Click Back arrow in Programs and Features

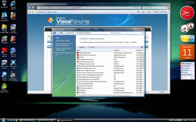pyautogui.click(x=54, y=33)
